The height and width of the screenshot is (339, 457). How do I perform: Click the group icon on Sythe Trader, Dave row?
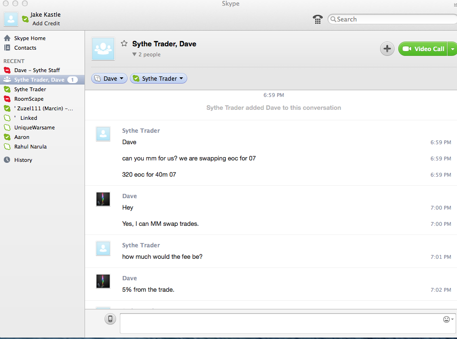7,80
